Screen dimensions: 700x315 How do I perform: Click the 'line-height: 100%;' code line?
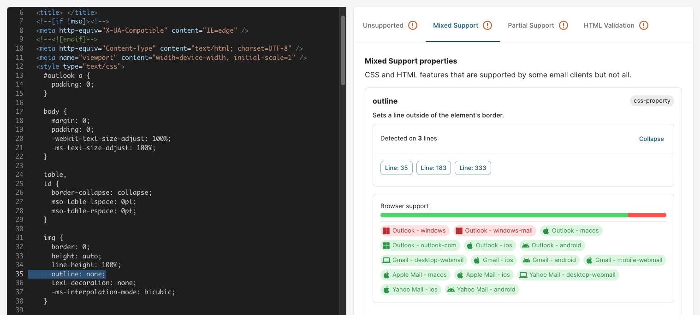pyautogui.click(x=86, y=265)
